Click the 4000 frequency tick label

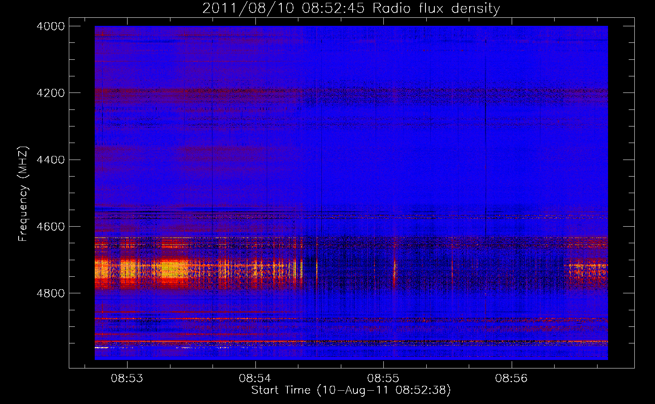point(51,26)
